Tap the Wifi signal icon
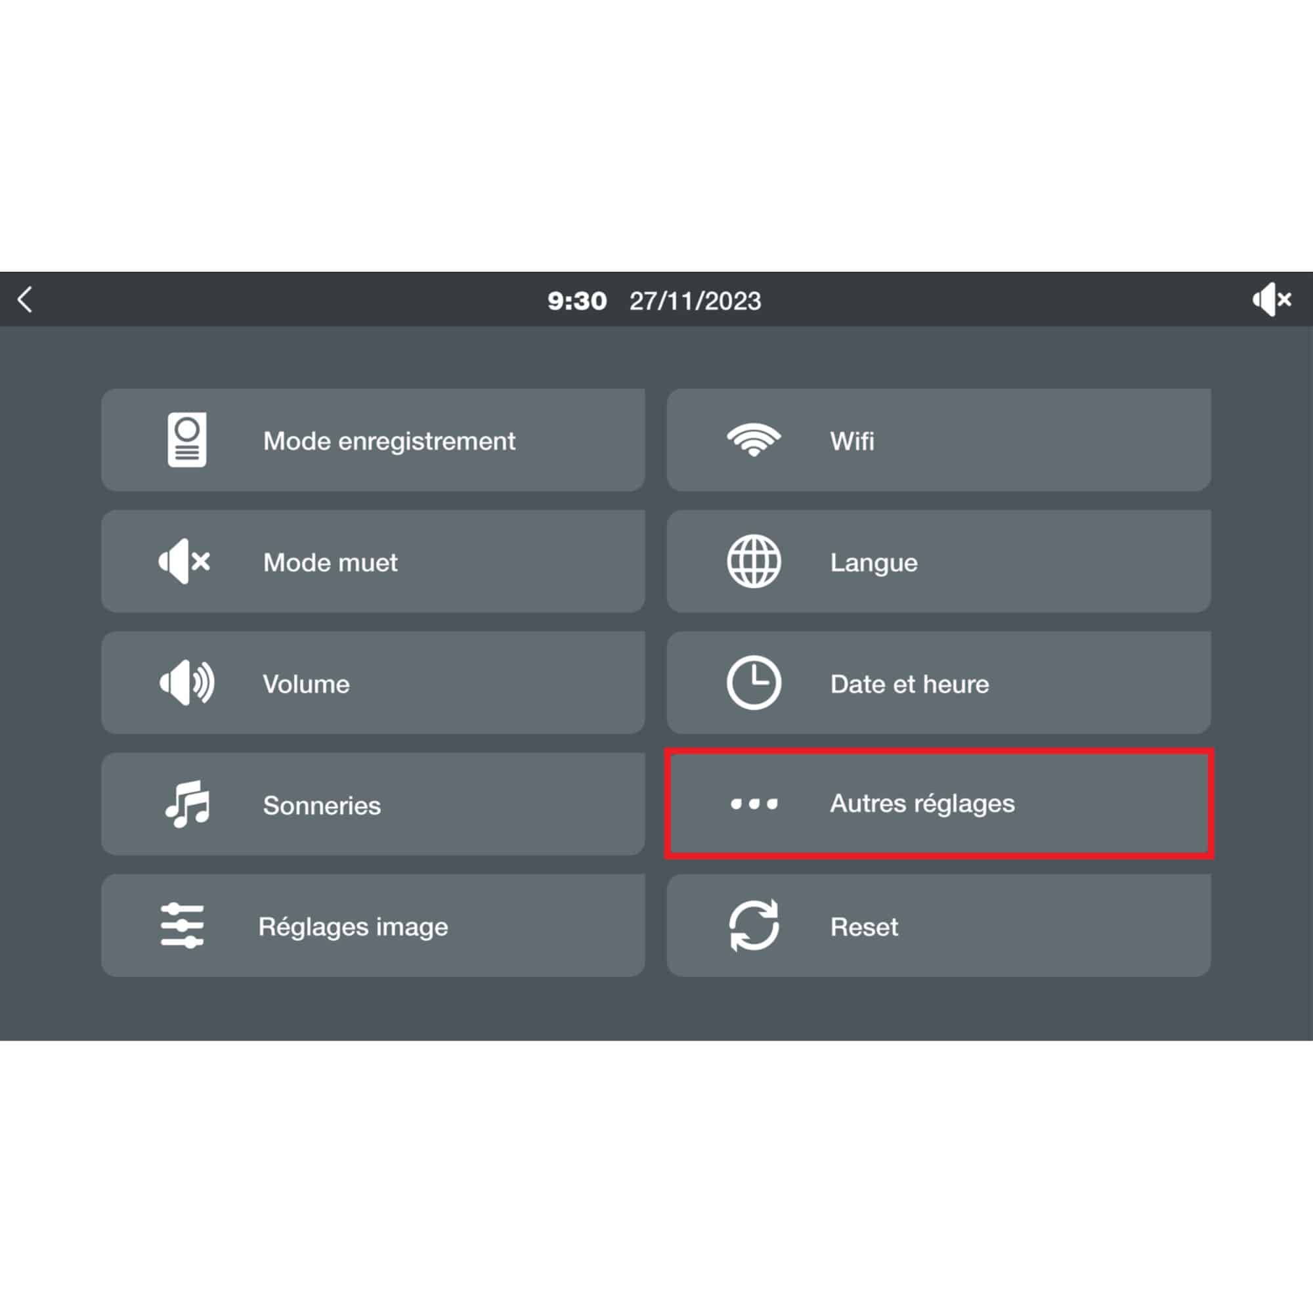The image size is (1313, 1313). [754, 440]
